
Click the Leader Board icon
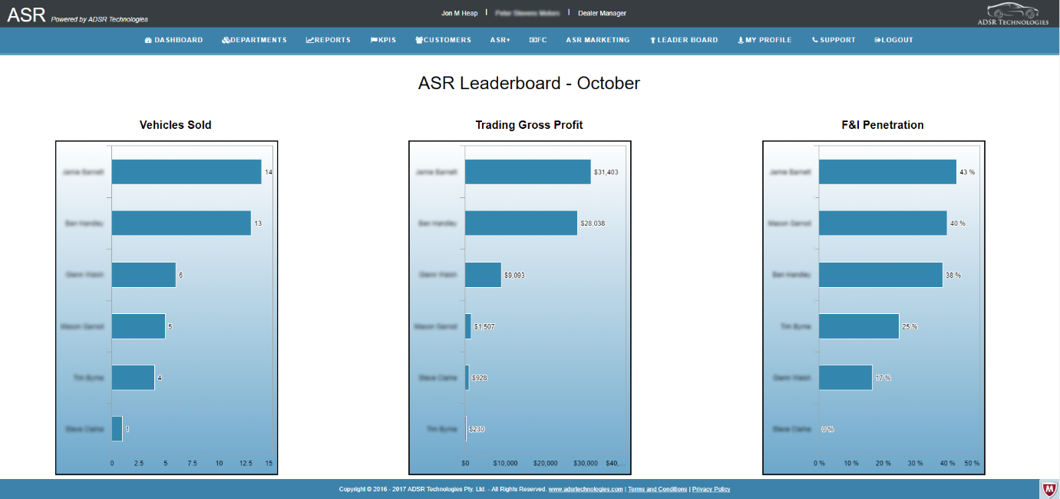point(653,40)
